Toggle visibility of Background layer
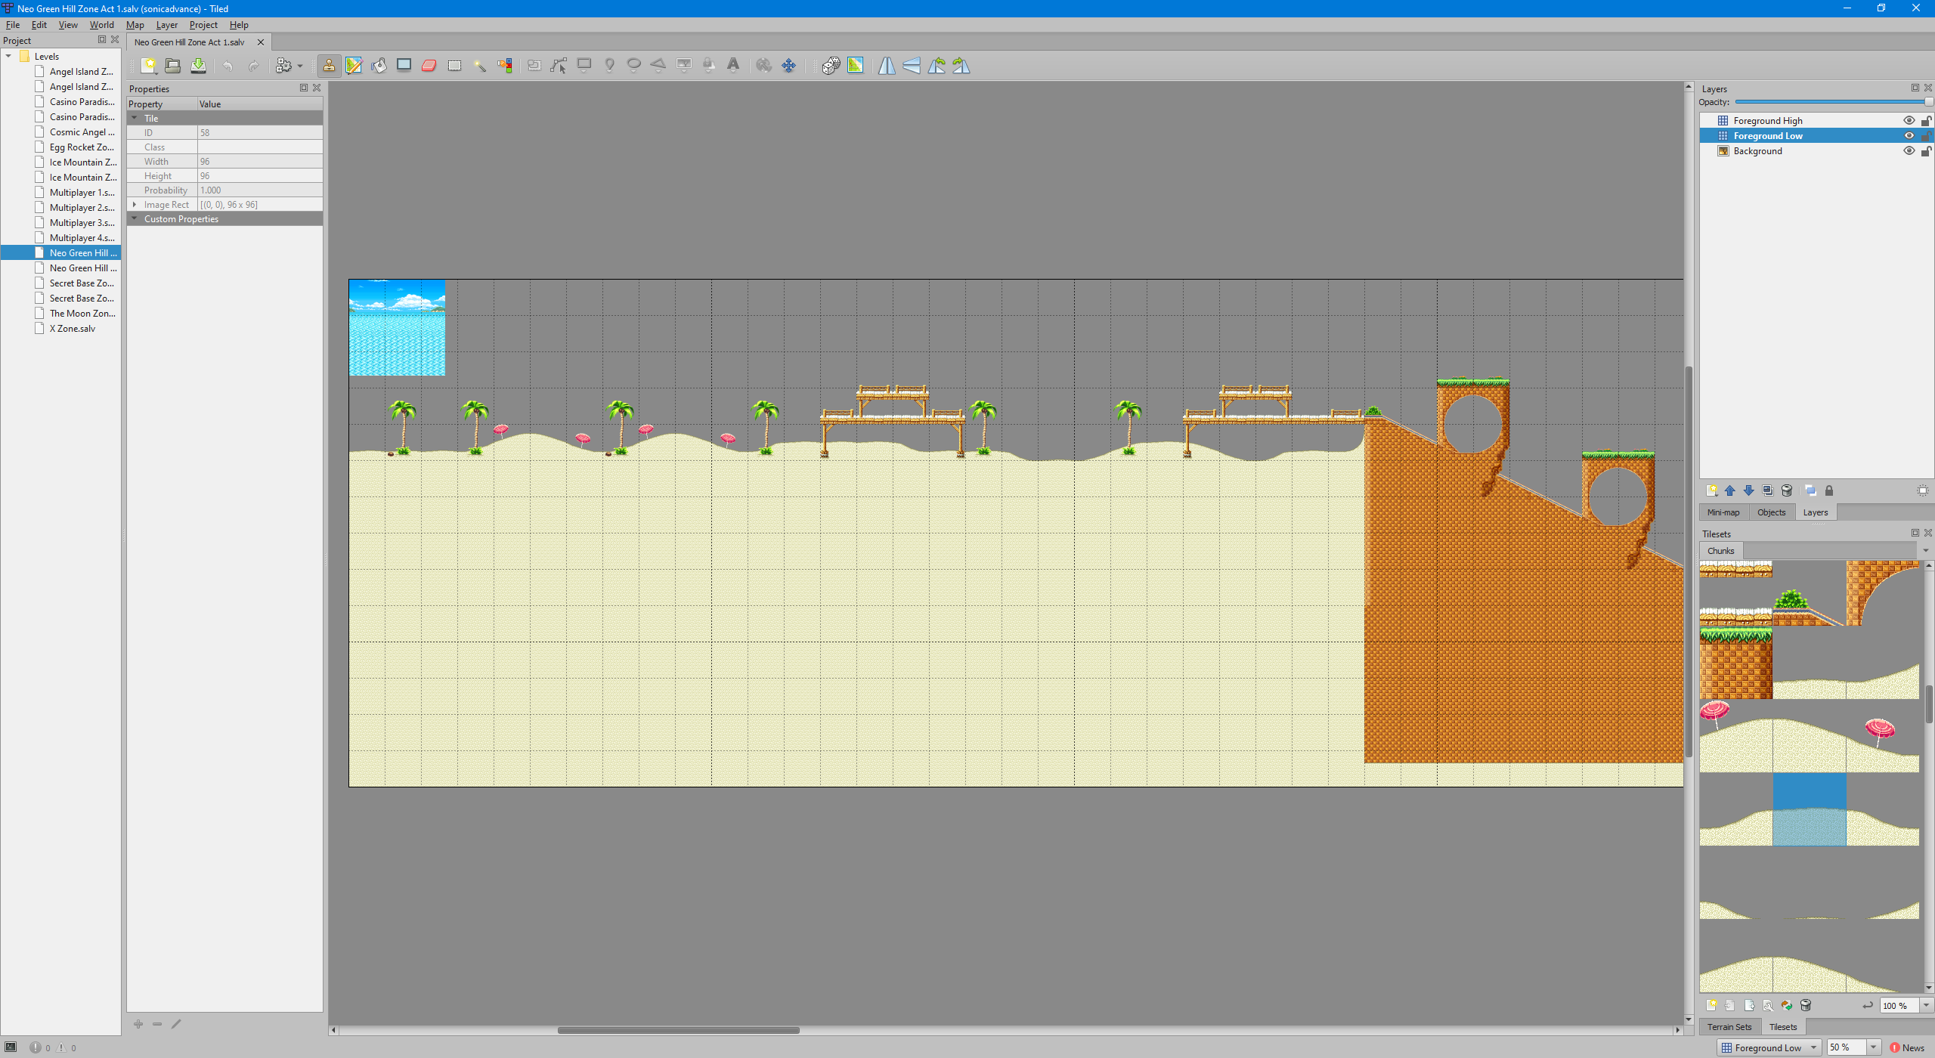Screen dimensions: 1935x1058 pyautogui.click(x=1909, y=151)
